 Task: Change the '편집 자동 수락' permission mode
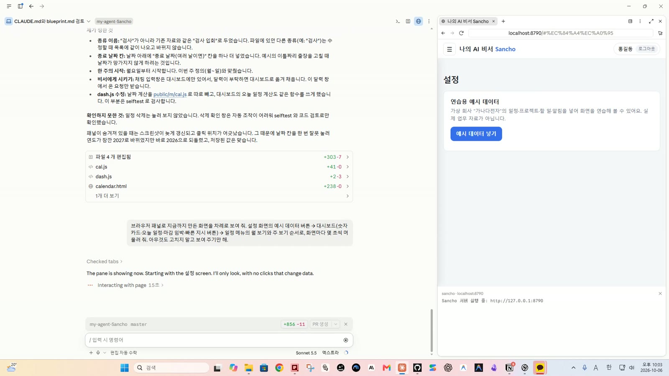click(x=124, y=353)
